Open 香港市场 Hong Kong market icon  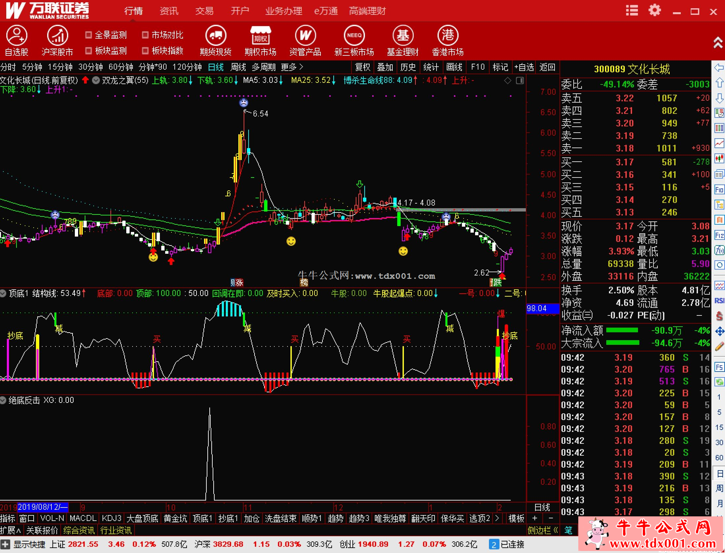pos(448,40)
